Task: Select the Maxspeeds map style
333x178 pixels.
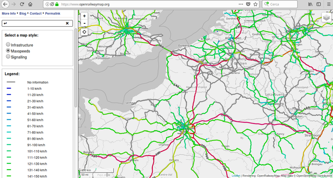Action: coord(8,51)
